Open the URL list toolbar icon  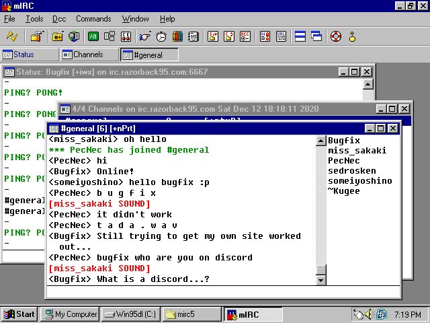point(281,36)
